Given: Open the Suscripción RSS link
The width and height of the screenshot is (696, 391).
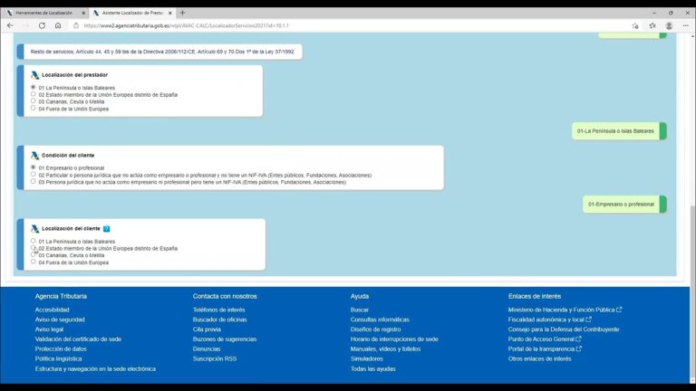Looking at the screenshot, I should point(215,358).
